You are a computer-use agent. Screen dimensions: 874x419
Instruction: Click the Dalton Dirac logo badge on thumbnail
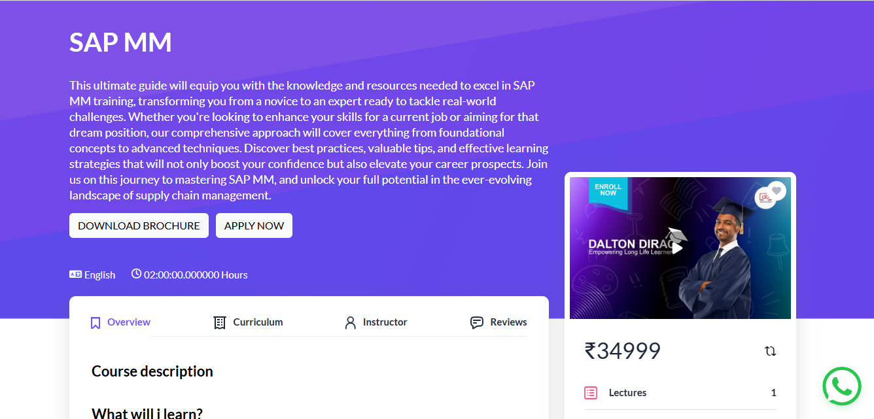763,198
